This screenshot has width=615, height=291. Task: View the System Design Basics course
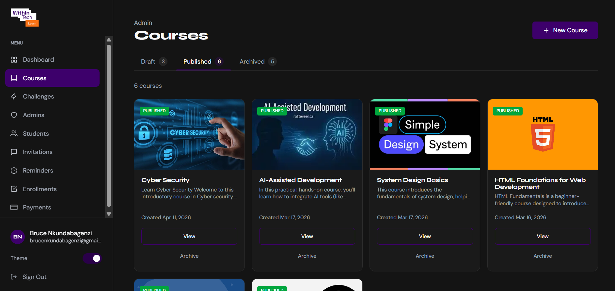tap(425, 236)
